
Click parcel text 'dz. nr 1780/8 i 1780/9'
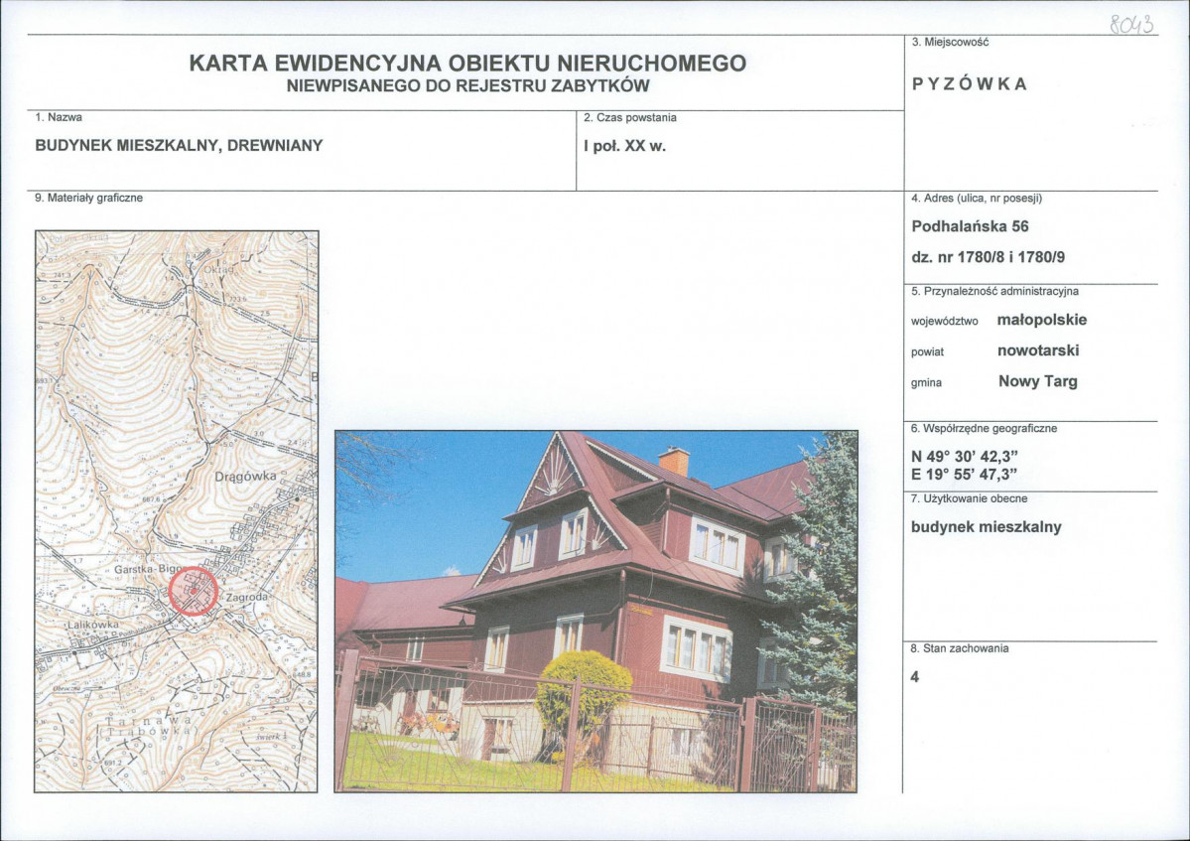989,257
